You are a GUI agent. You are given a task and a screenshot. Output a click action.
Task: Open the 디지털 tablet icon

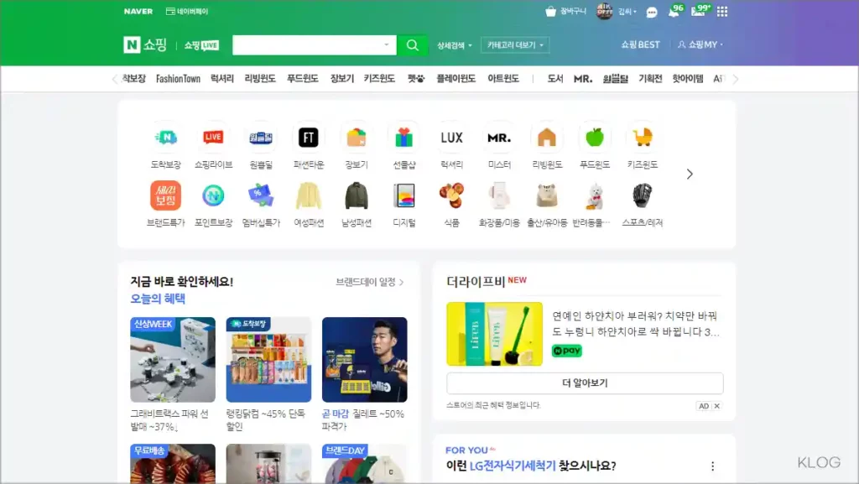pyautogui.click(x=403, y=195)
